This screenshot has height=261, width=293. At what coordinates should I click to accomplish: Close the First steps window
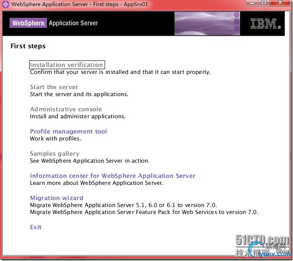(x=280, y=3)
